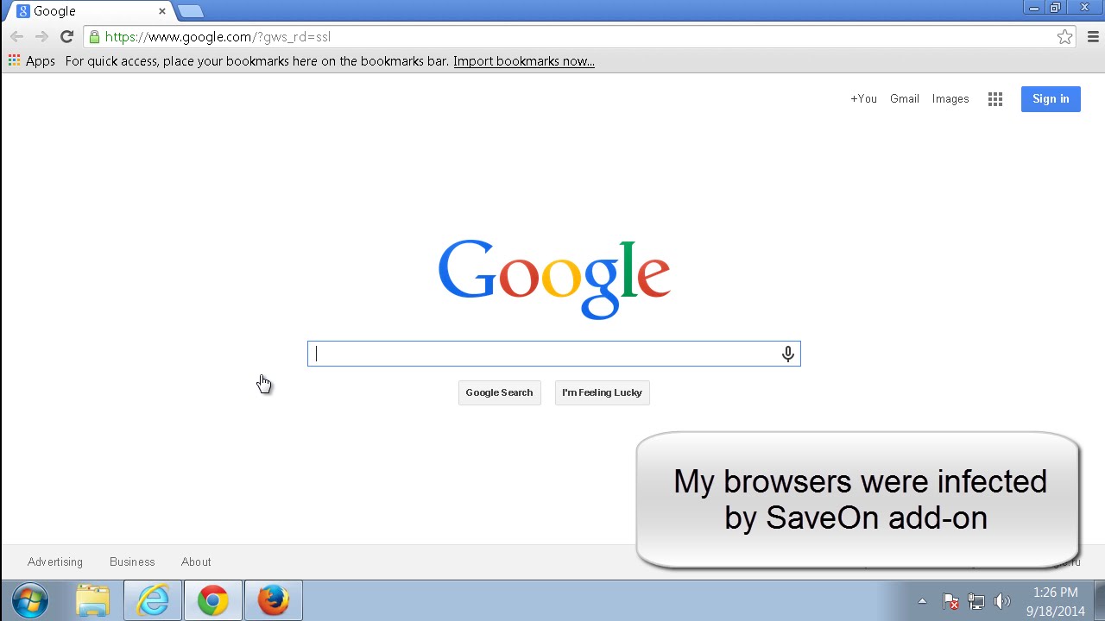This screenshot has width=1105, height=621.
Task: Open File Explorer from the taskbar
Action: [x=92, y=601]
